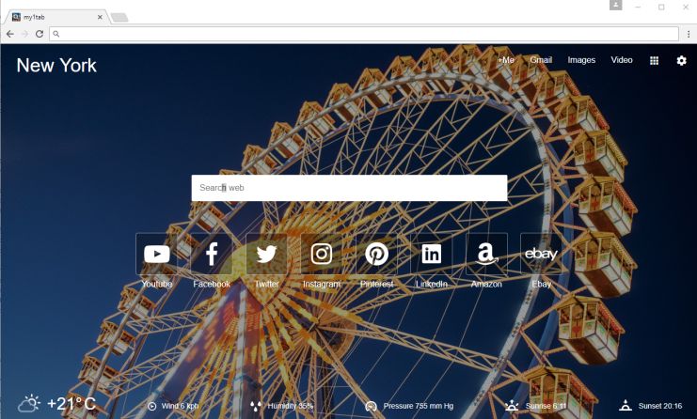Screen dimensions: 697x419
Task: Open the Pinterest shortcut tile
Action: click(376, 254)
